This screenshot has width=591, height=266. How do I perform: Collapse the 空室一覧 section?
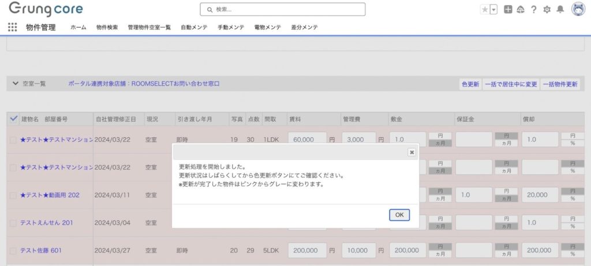[15, 84]
